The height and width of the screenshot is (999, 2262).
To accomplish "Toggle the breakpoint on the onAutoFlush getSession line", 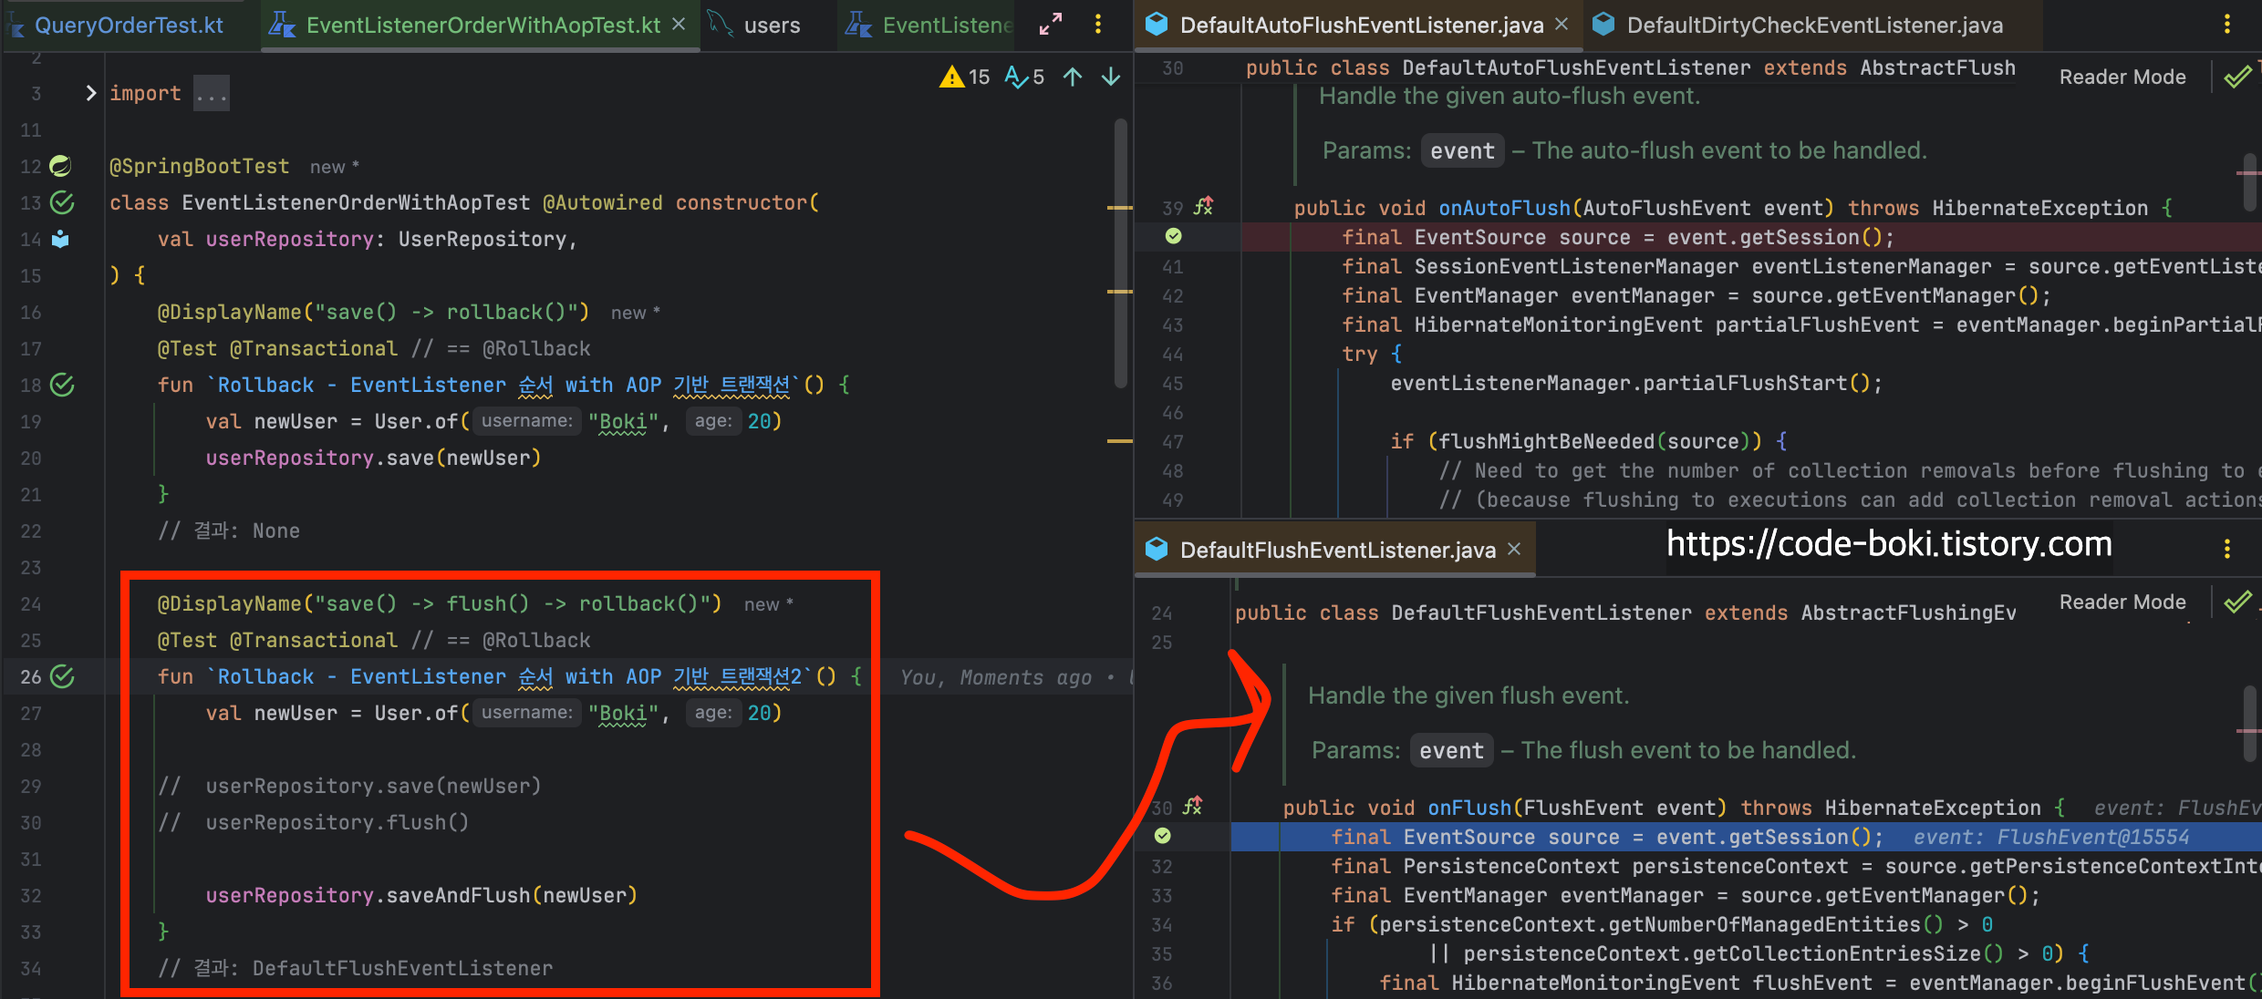I will point(1174,236).
